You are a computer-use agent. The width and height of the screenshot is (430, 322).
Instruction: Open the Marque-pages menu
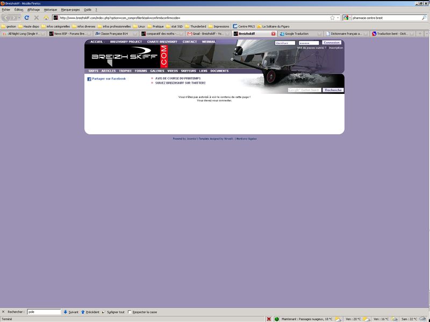70,10
